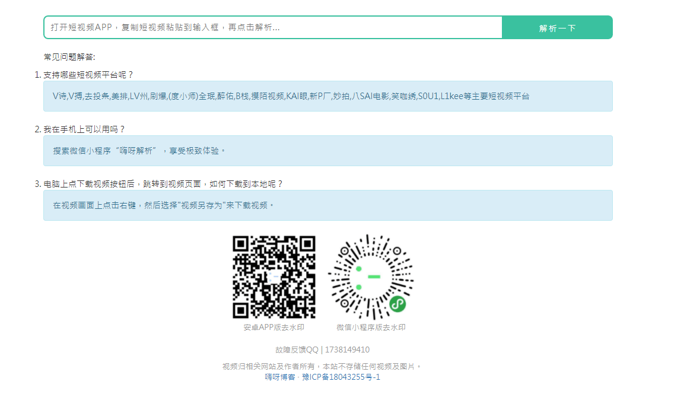
Task: Click the answer mentioning 嗨呀解析 mini program
Action: click(327, 151)
